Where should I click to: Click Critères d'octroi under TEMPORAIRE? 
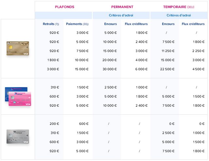point(178,15)
